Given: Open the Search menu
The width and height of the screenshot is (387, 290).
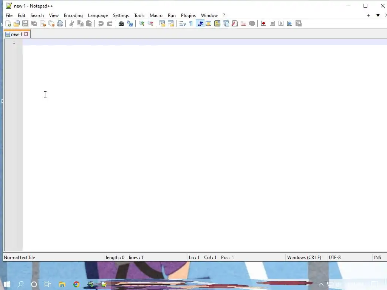Looking at the screenshot, I should coord(37,15).
